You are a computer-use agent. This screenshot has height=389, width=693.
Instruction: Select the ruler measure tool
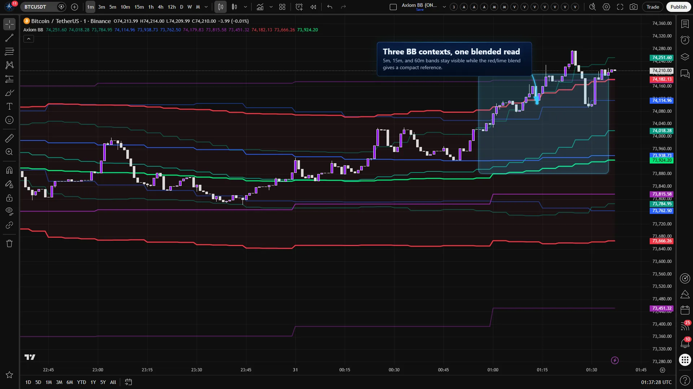(x=9, y=138)
